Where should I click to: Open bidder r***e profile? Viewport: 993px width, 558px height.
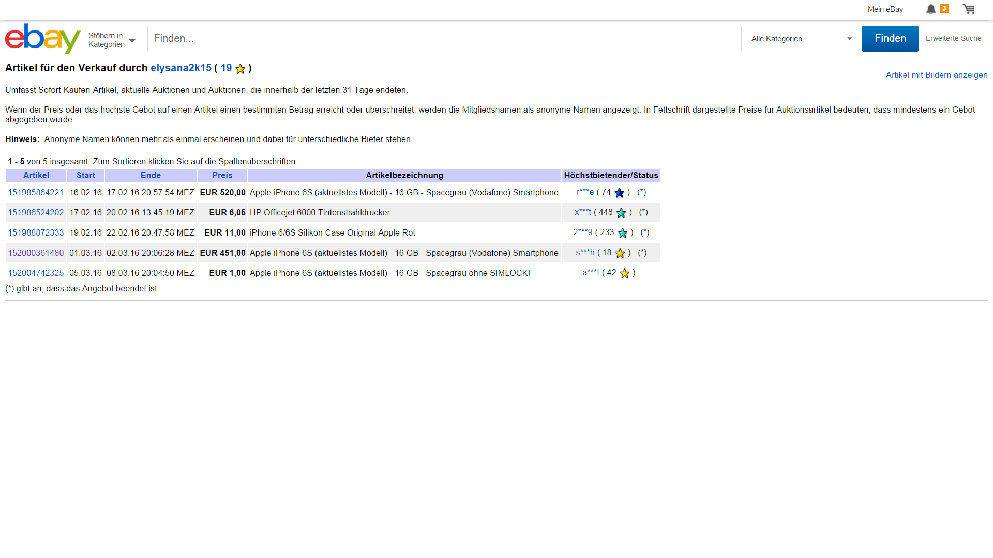click(x=585, y=192)
